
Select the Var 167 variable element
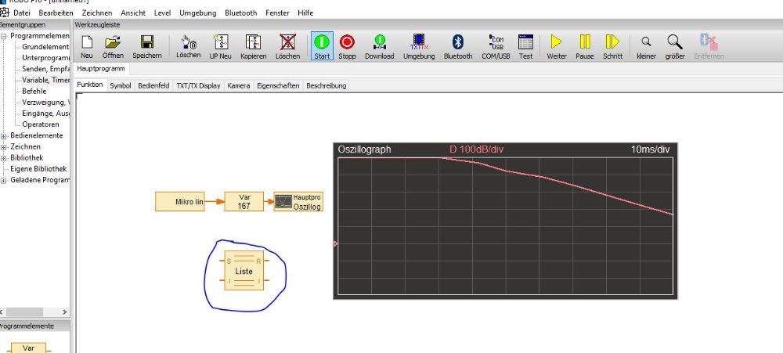pyautogui.click(x=244, y=202)
